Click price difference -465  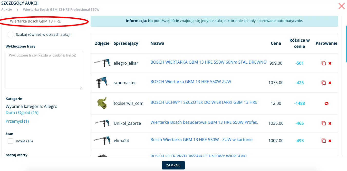click(300, 123)
